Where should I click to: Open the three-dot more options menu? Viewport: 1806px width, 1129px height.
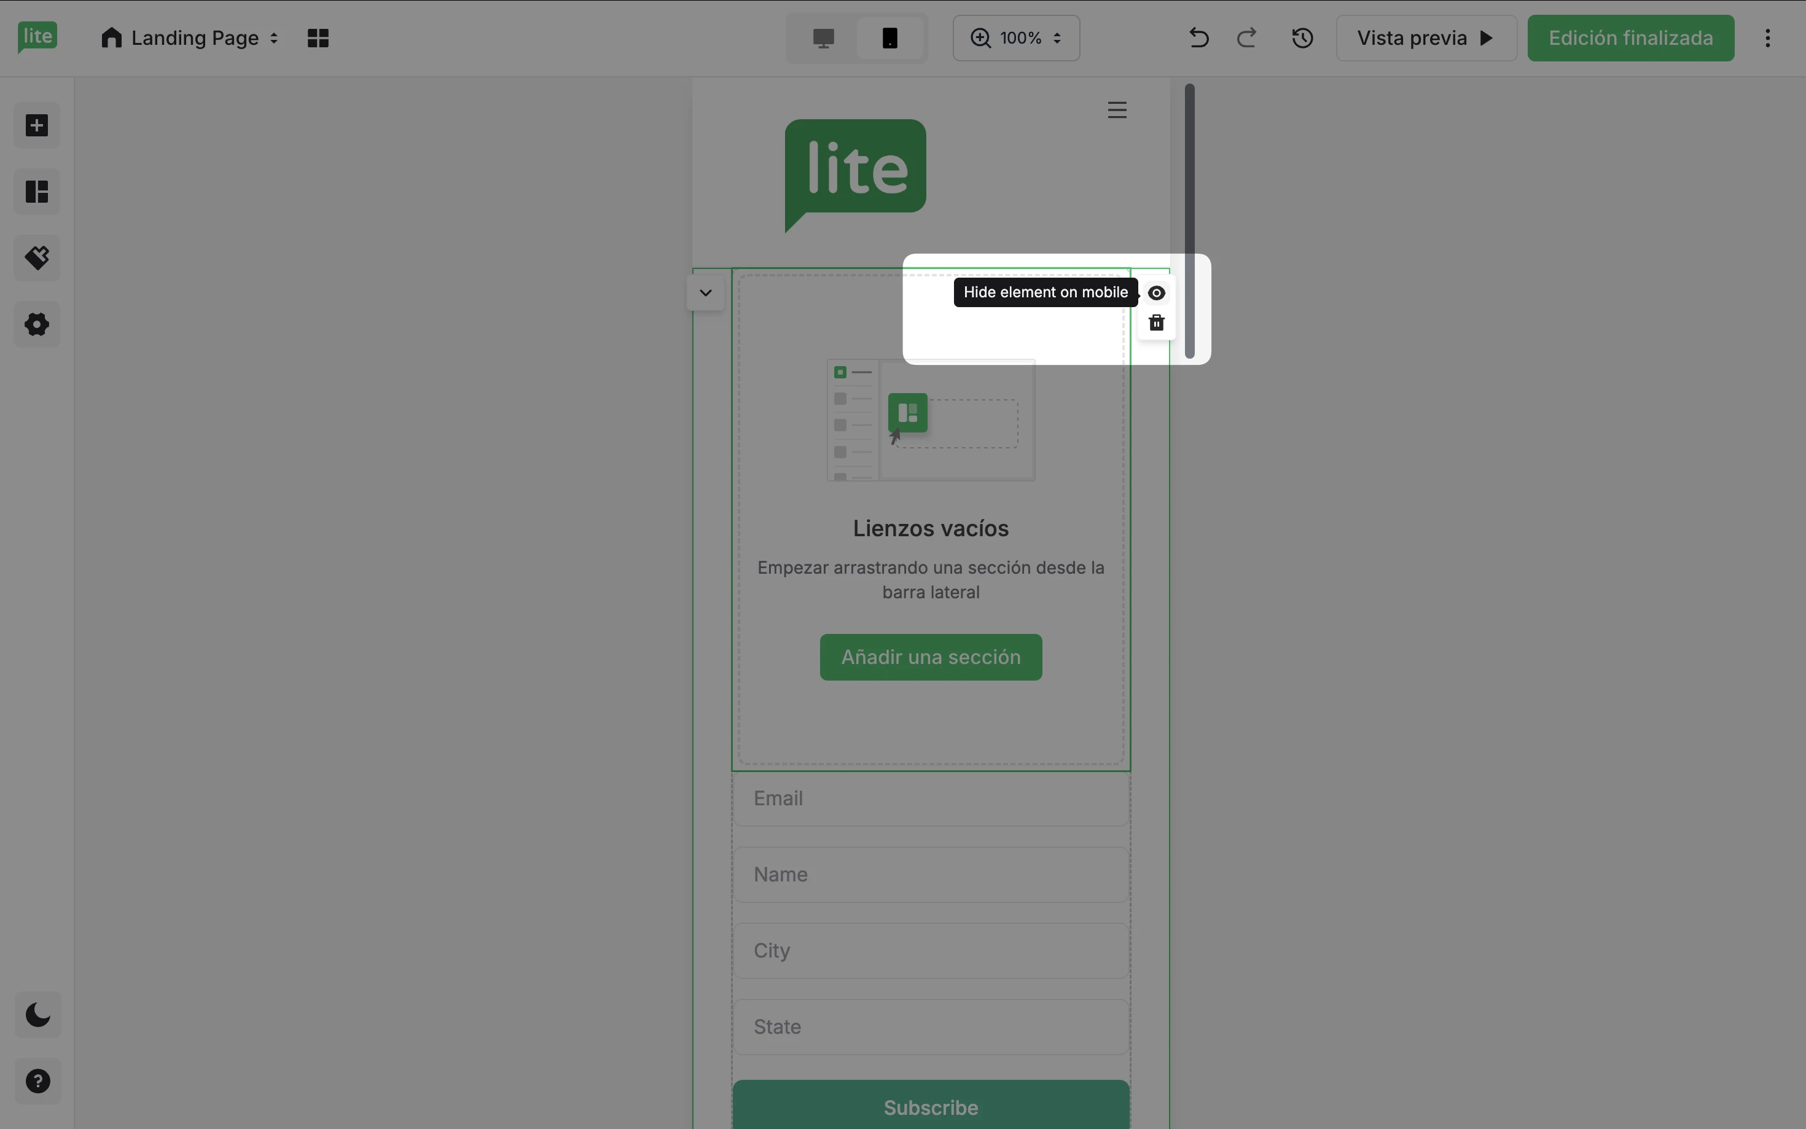click(x=1767, y=38)
